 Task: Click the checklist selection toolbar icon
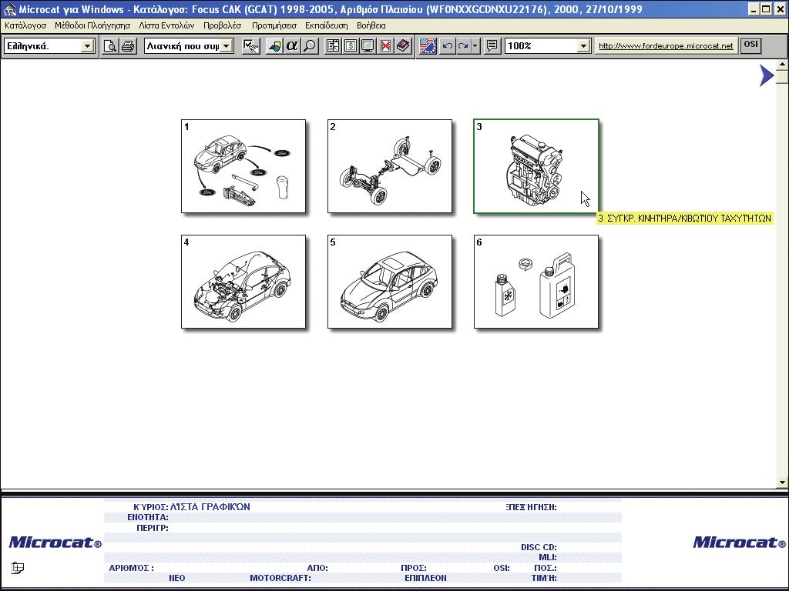pos(250,46)
